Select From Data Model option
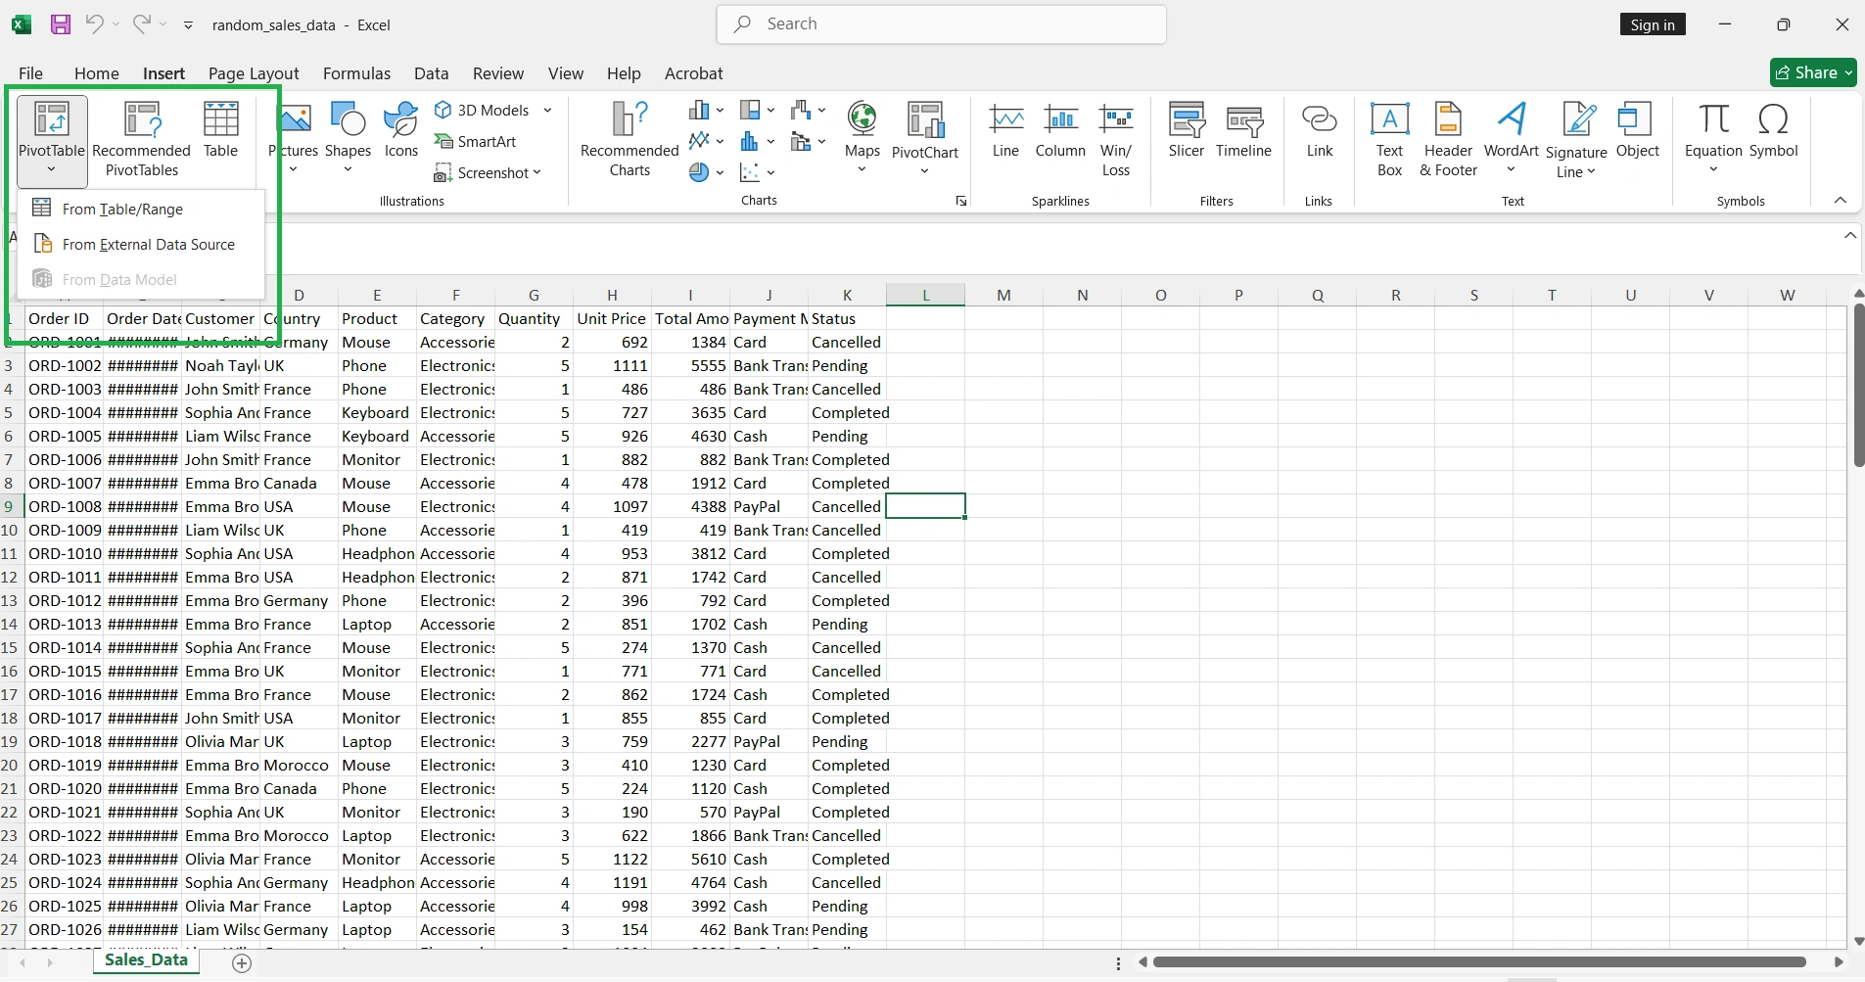This screenshot has height=982, width=1865. (x=119, y=279)
